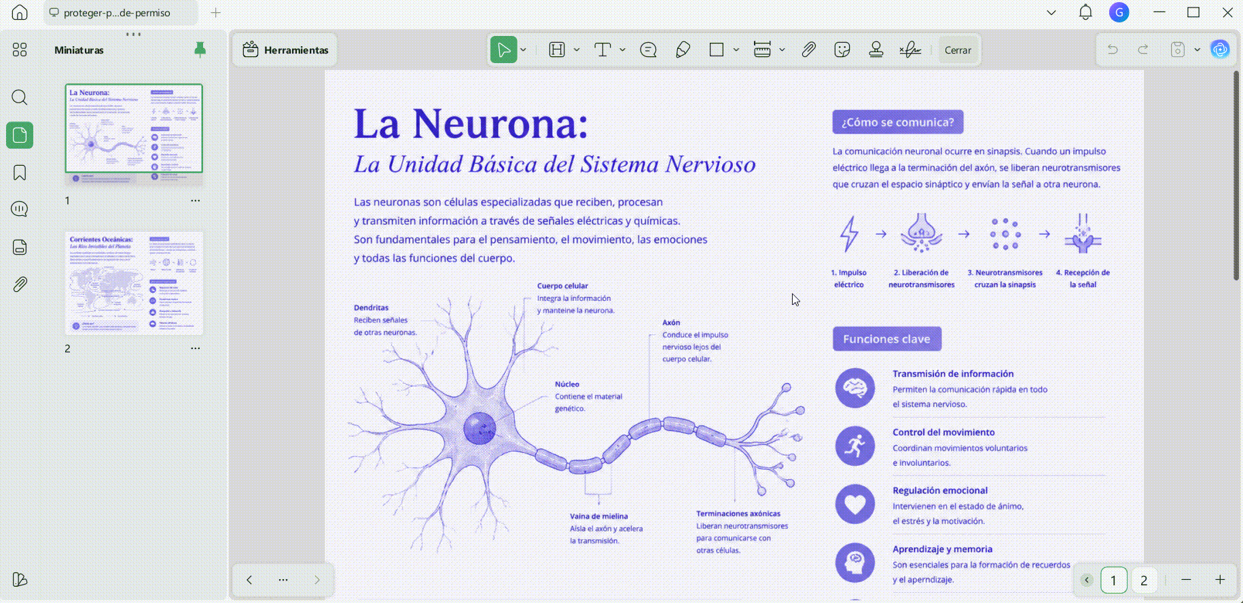Open the Herramientas menu
Viewport: 1243px width, 603px height.
285,50
